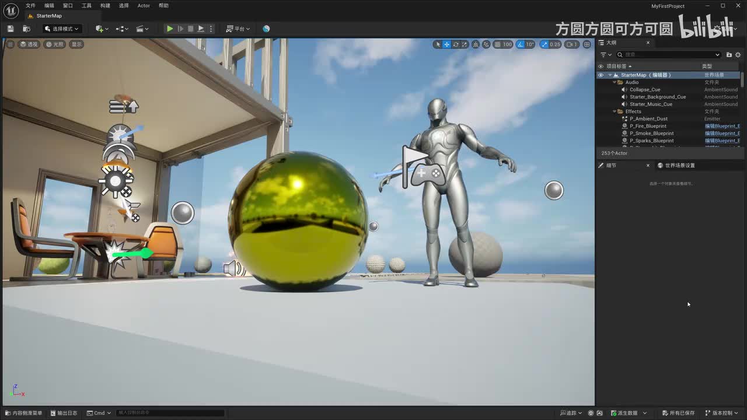Viewport: 747px width, 420px height.
Task: Open the 内容侧滑菜单 content drawer
Action: tap(23, 413)
